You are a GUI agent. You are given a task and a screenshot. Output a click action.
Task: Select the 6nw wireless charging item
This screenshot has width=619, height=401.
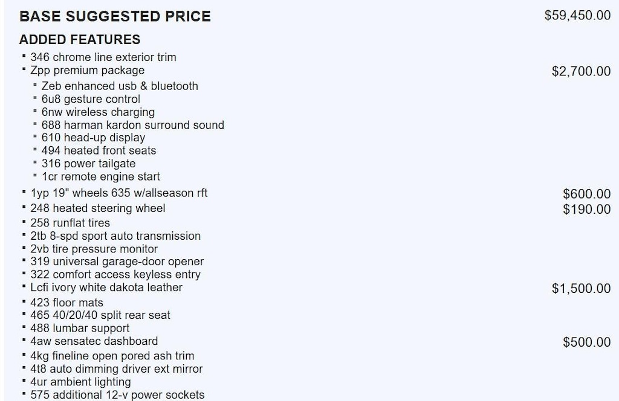pos(98,112)
